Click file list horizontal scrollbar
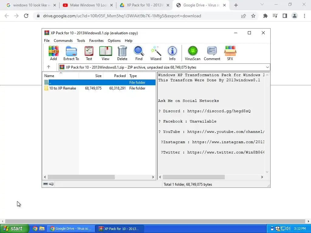The height and width of the screenshot is (233, 311). (81, 177)
